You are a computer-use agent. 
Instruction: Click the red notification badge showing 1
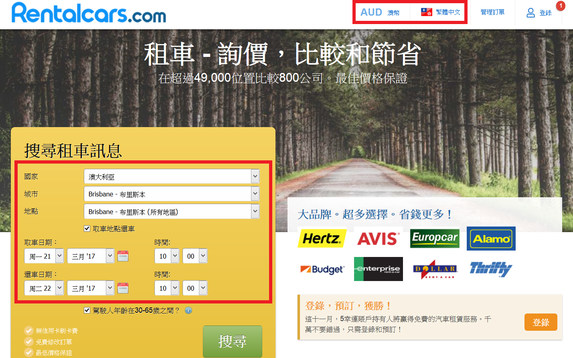(560, 6)
